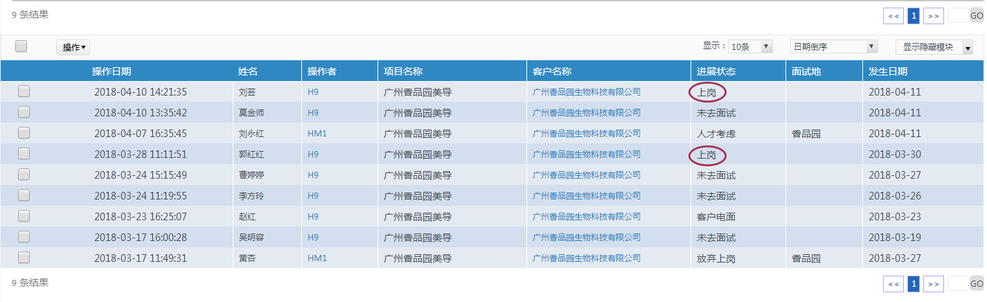Open operator HM1 link in 刘永红's row
Viewport: 987px width, 302px height.
coord(317,133)
